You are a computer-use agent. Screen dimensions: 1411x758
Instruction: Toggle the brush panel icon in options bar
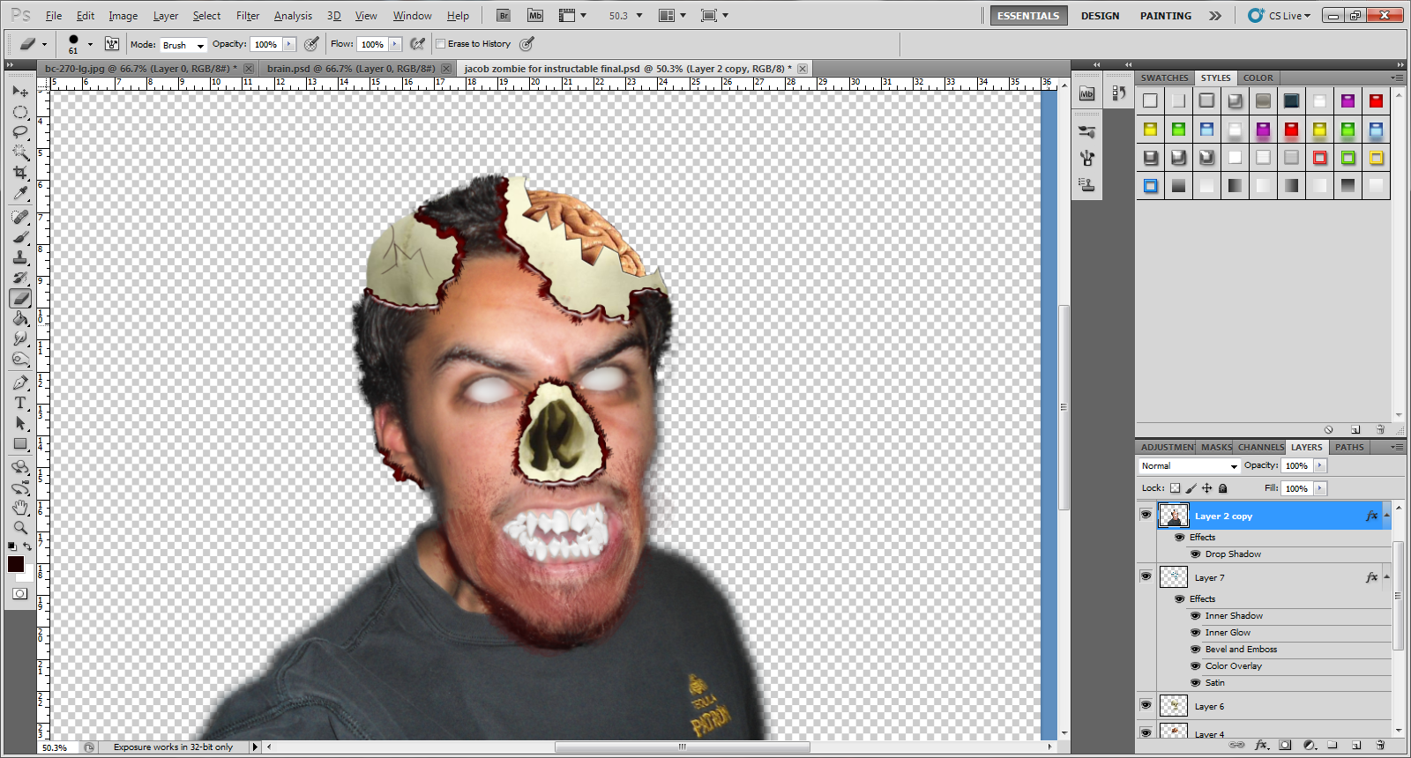pos(112,44)
